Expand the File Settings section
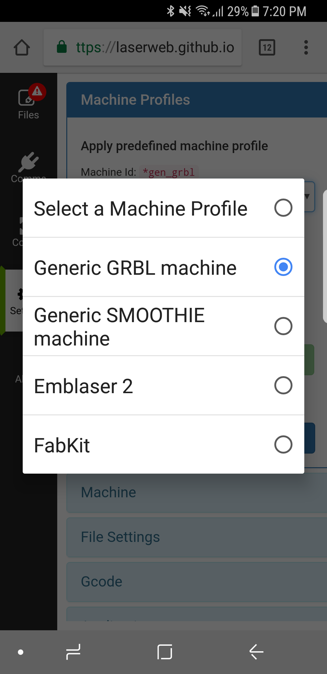Viewport: 327px width, 674px height. (x=197, y=537)
